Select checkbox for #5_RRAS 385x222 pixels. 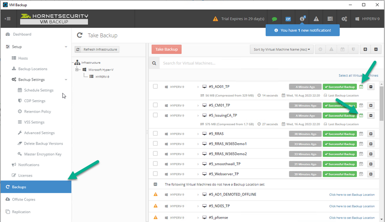pyautogui.click(x=155, y=133)
